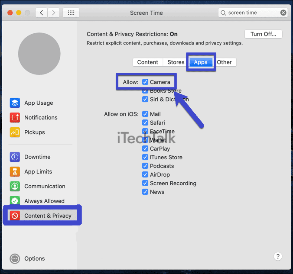
Task: Select the Apps tab
Action: click(201, 62)
